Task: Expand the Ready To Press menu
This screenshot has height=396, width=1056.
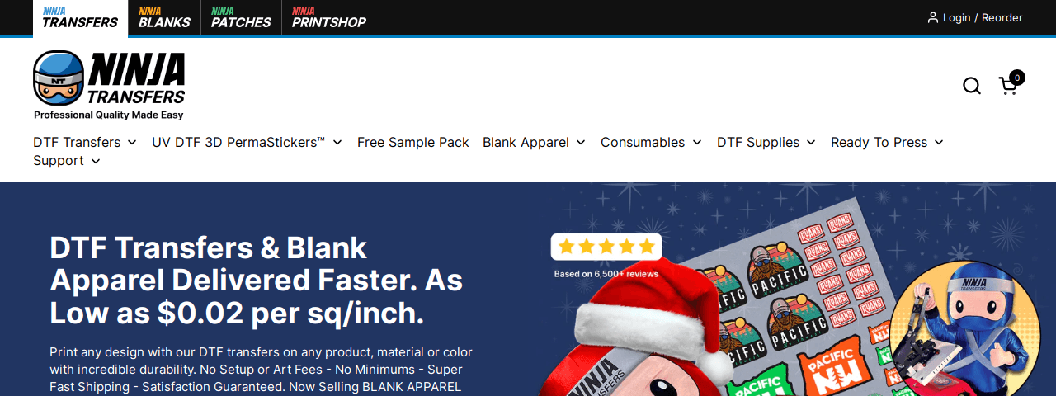Action: tap(888, 142)
